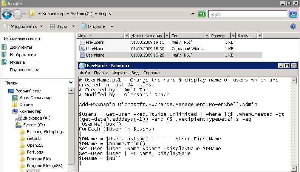This screenshot has height=172, width=300.
Task: Open filter dropdown for Размер column
Action: pyautogui.click(x=233, y=36)
